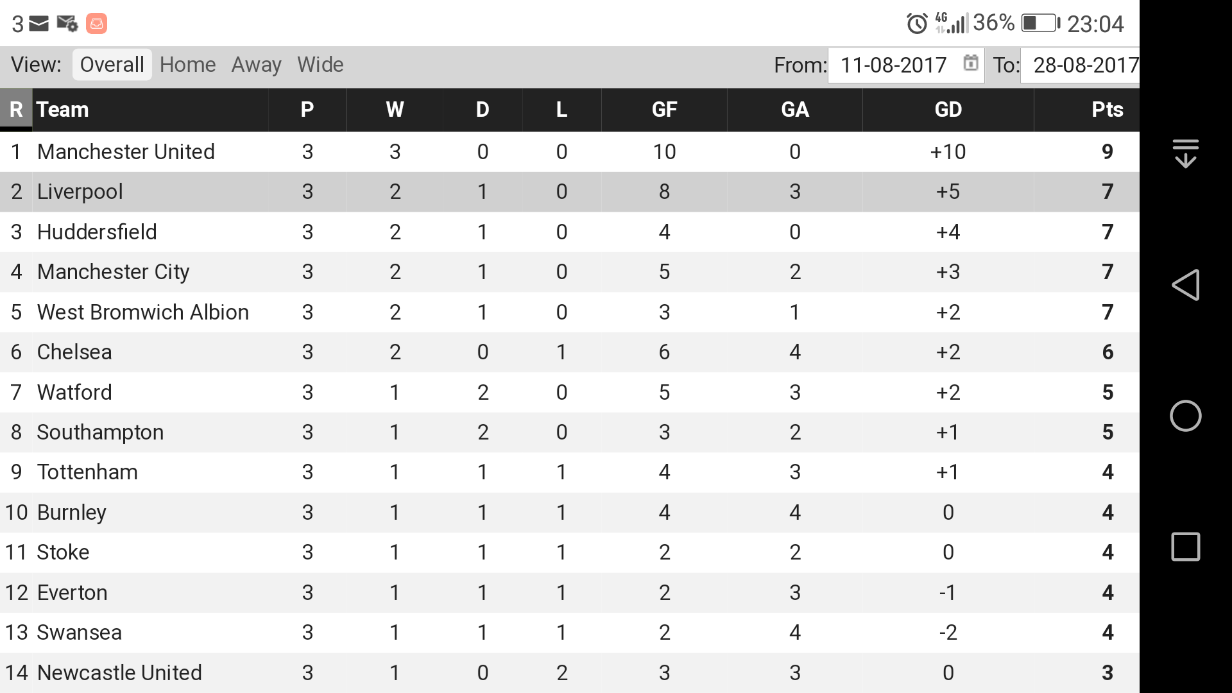The width and height of the screenshot is (1232, 693).
Task: Open the From date field 11-08-2017
Action: pos(906,65)
